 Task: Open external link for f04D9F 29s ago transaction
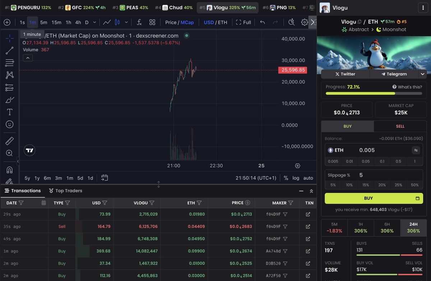pos(308,214)
